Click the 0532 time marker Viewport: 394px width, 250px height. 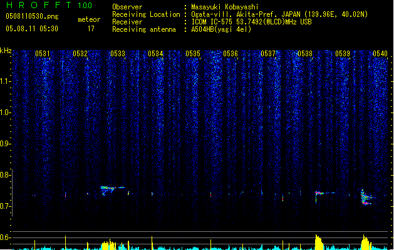point(80,54)
